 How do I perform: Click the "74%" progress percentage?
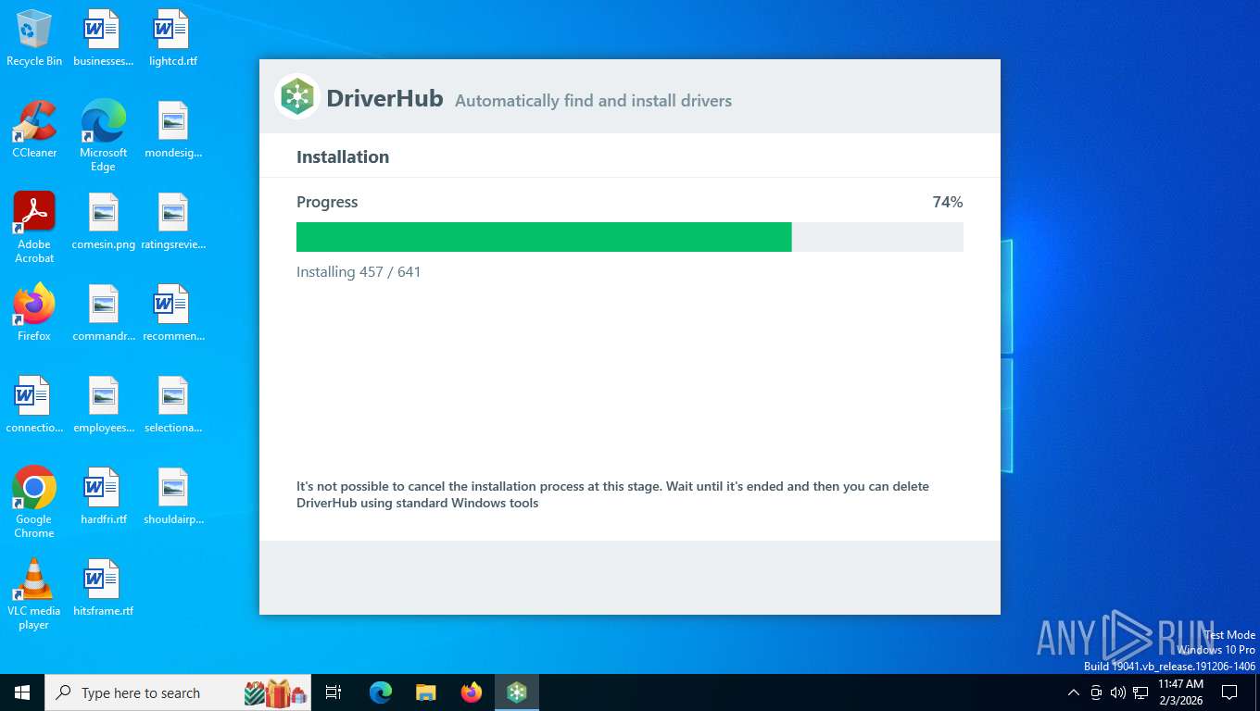(948, 202)
